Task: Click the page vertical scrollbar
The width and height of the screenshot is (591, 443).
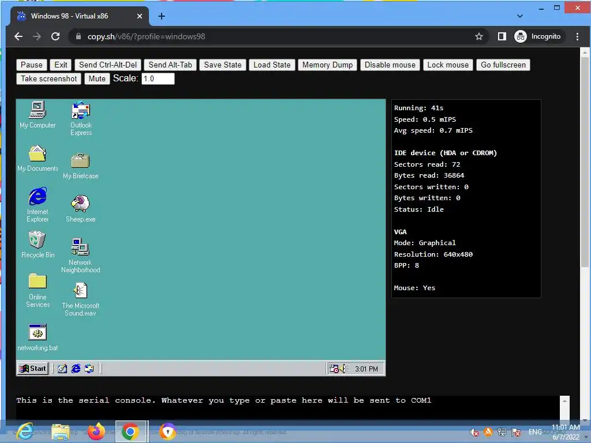Action: click(585, 162)
